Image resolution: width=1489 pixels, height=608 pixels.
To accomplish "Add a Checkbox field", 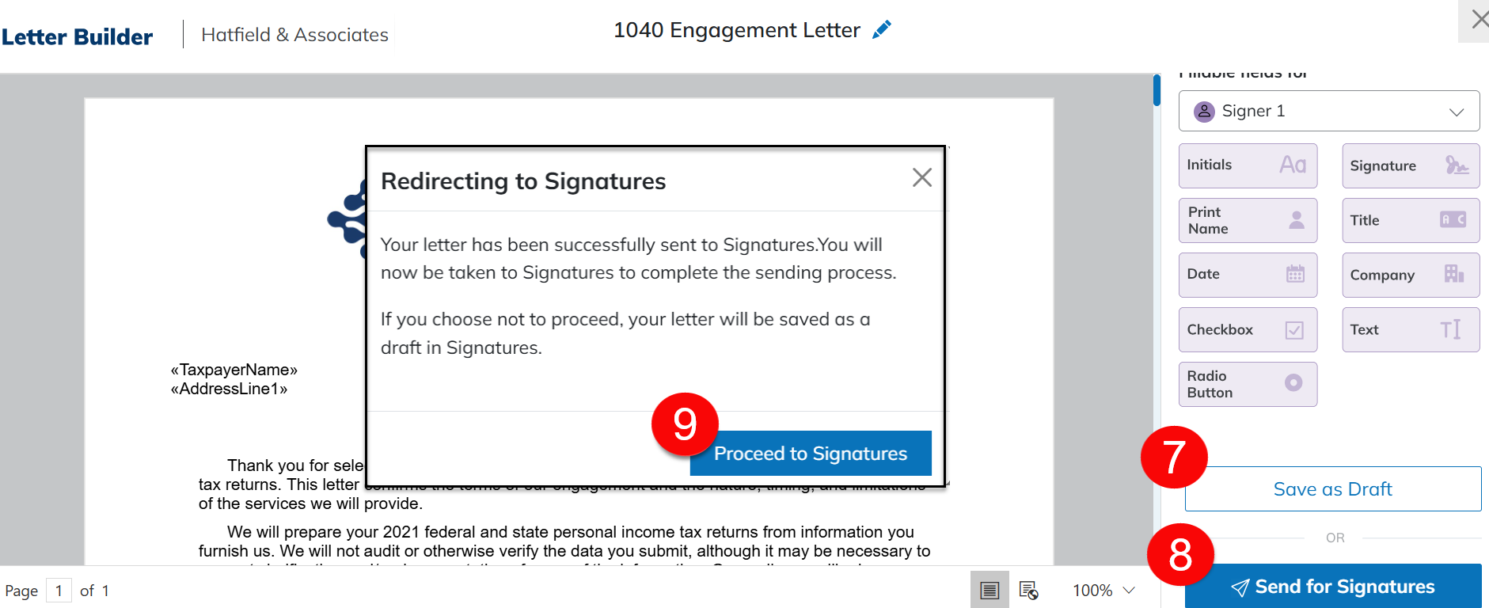I will (x=1247, y=329).
